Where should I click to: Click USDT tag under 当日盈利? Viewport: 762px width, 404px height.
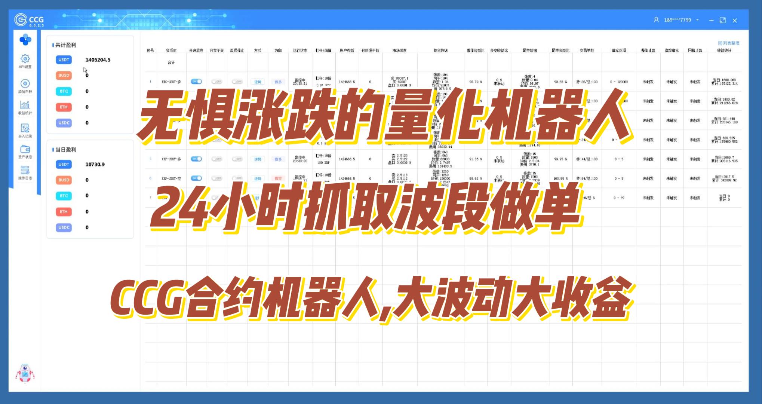[x=64, y=164]
